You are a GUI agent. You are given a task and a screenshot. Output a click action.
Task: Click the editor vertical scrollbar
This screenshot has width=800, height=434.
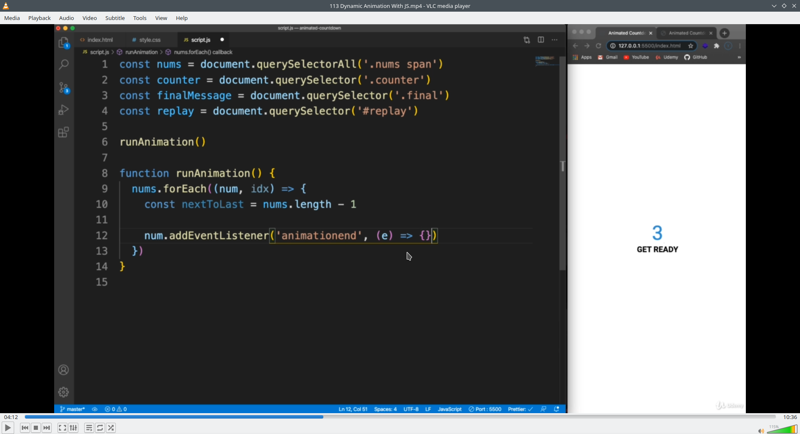pyautogui.click(x=563, y=163)
